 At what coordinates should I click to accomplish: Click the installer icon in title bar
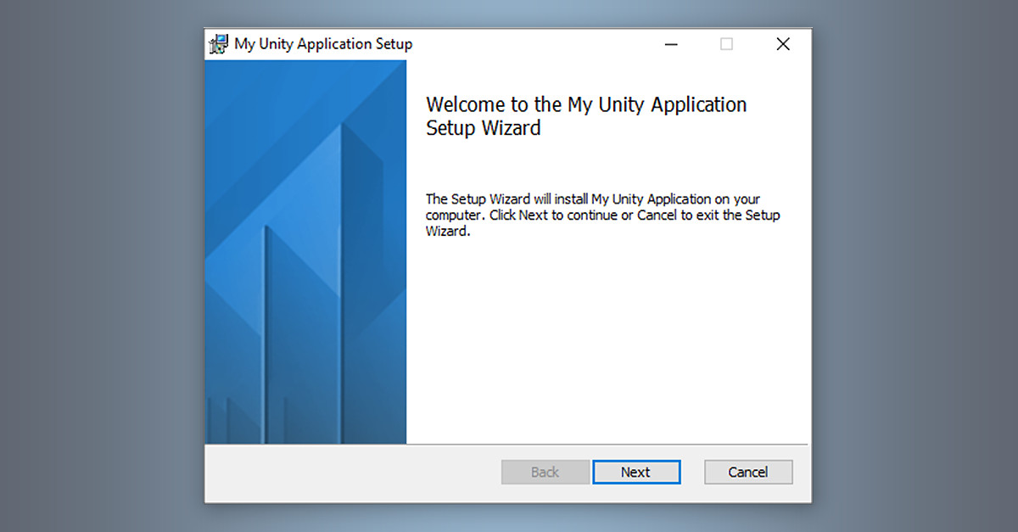point(219,44)
